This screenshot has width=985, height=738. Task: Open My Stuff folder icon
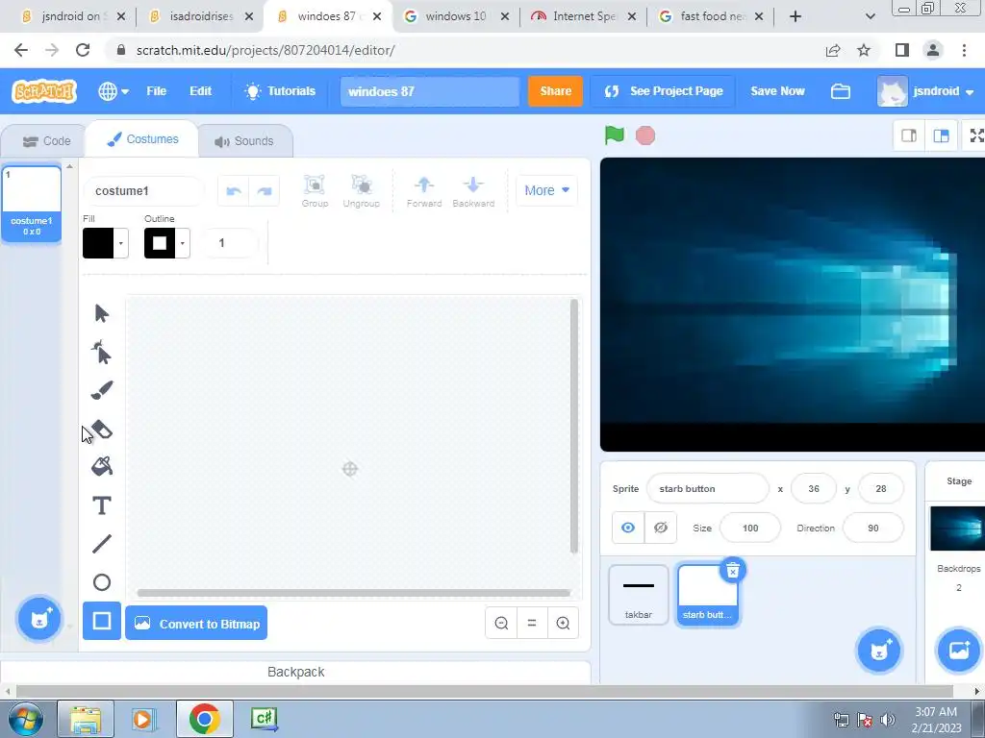click(x=841, y=91)
